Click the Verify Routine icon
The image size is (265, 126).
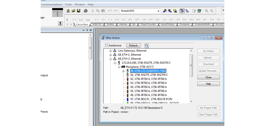194,11
